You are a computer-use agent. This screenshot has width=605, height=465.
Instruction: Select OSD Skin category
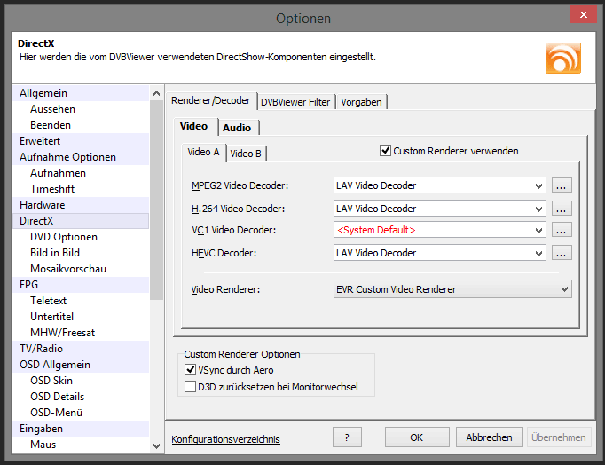coord(81,381)
